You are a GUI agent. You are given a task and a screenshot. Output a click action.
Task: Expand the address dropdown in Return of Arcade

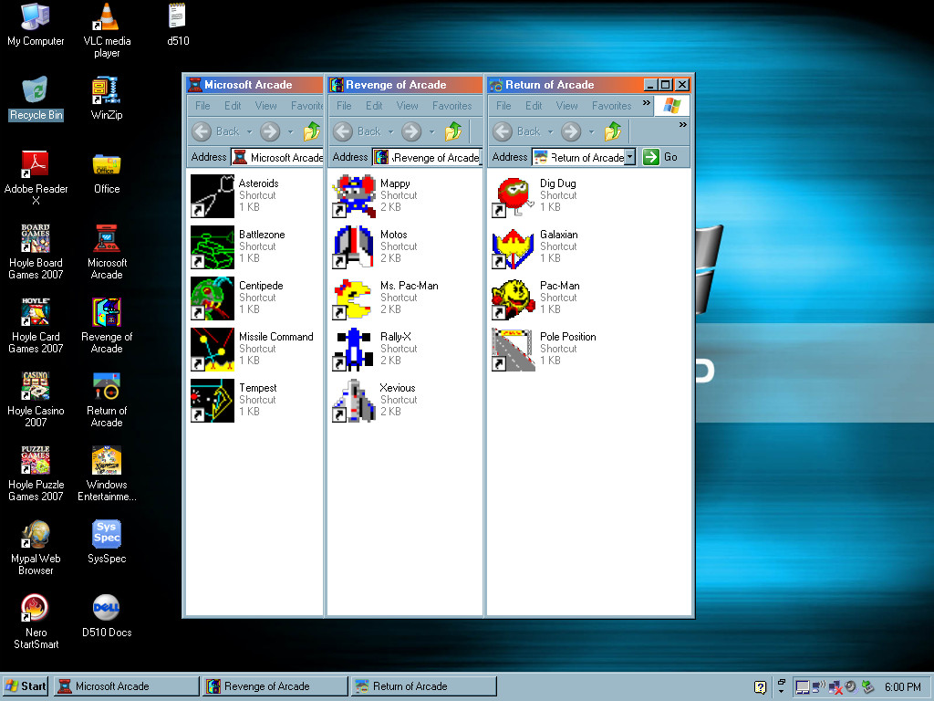630,157
